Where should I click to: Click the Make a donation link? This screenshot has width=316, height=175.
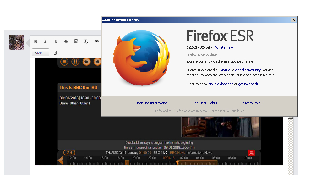point(221,84)
